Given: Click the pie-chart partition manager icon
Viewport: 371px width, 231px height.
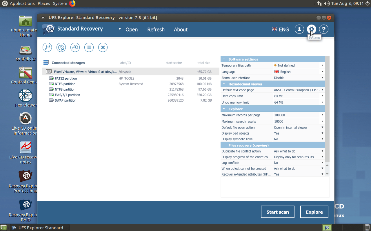Looking at the screenshot, I should pos(61,47).
